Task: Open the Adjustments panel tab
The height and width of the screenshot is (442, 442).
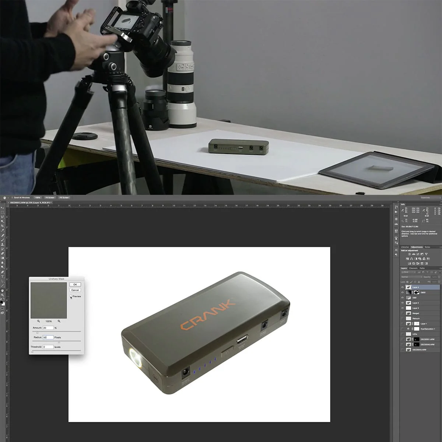Action: click(x=417, y=247)
